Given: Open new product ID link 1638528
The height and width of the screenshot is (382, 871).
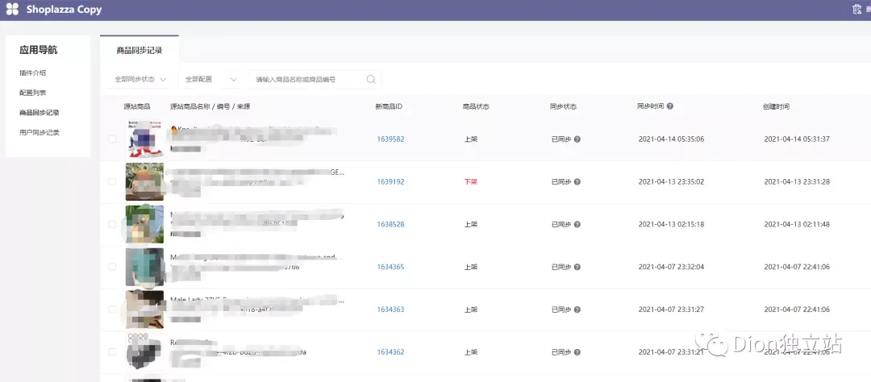Looking at the screenshot, I should 390,224.
